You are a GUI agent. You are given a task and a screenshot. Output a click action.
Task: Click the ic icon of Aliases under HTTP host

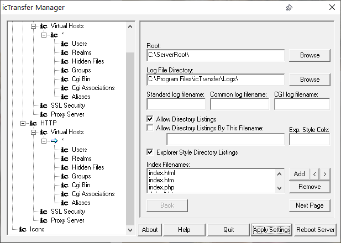point(65,203)
